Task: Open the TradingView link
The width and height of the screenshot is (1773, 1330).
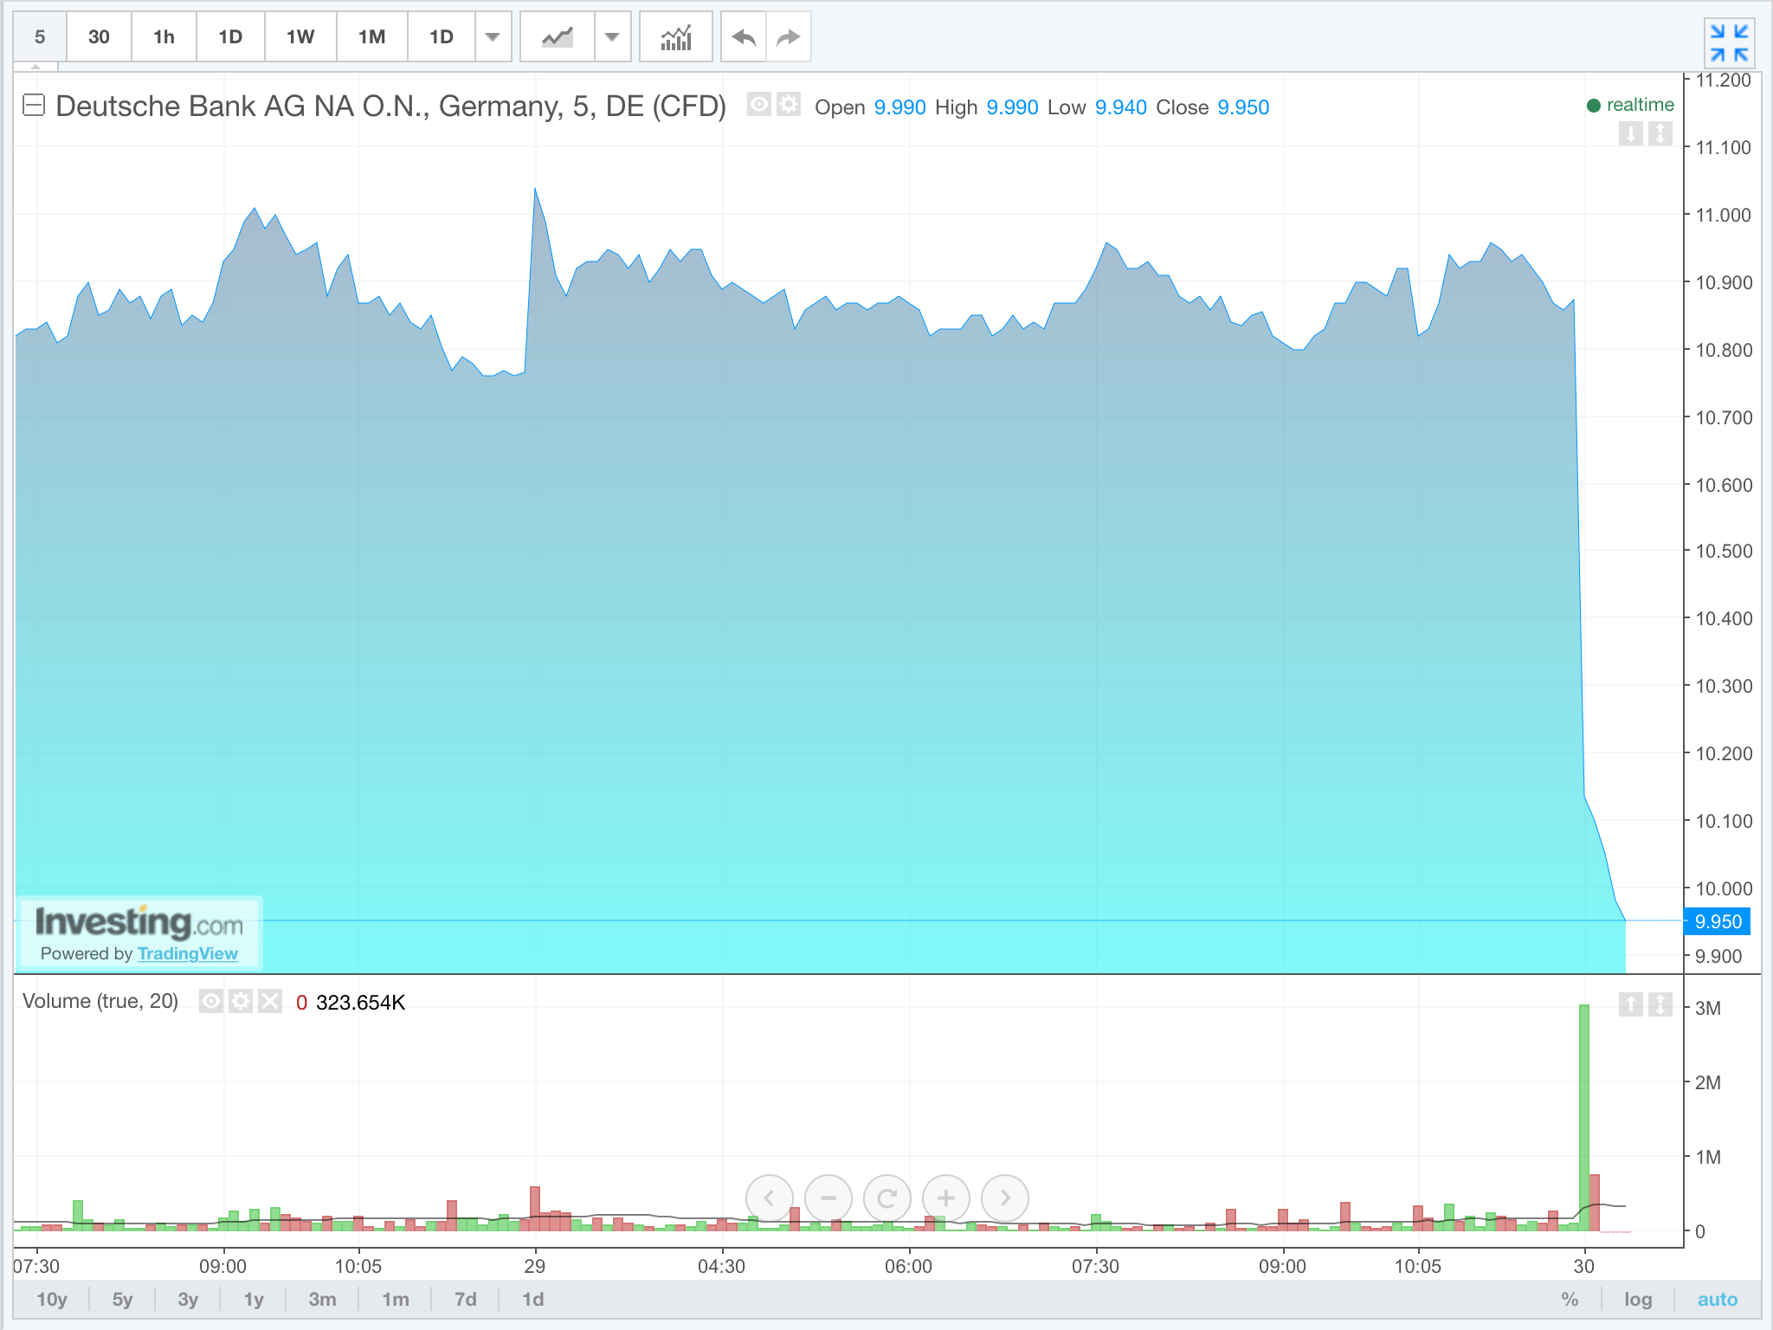Action: pyautogui.click(x=187, y=953)
